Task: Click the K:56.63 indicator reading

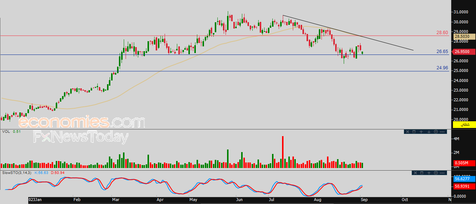Action: coord(42,173)
